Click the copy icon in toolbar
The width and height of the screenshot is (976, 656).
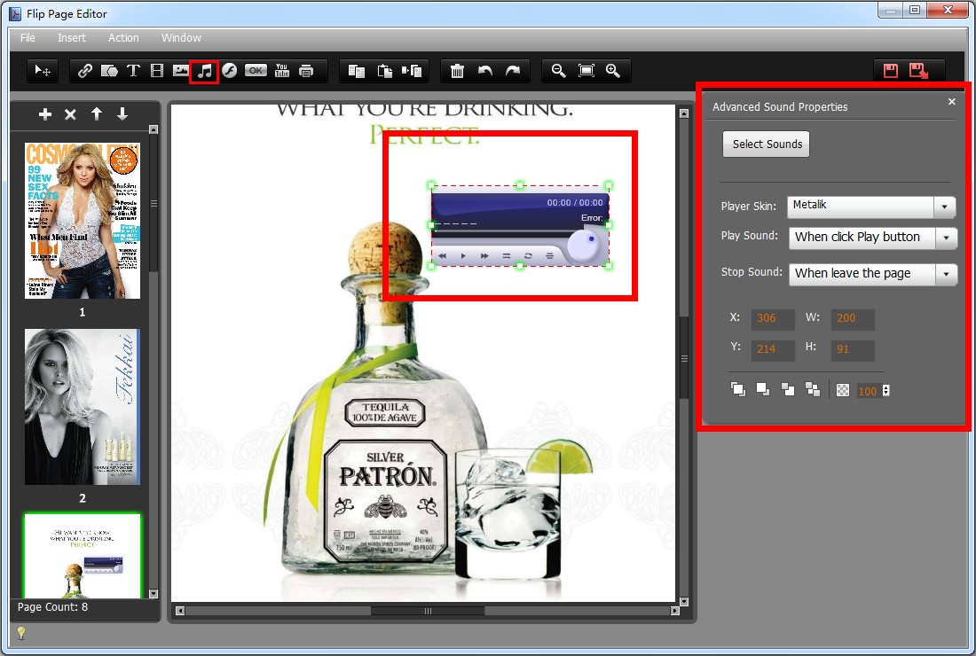coord(357,71)
